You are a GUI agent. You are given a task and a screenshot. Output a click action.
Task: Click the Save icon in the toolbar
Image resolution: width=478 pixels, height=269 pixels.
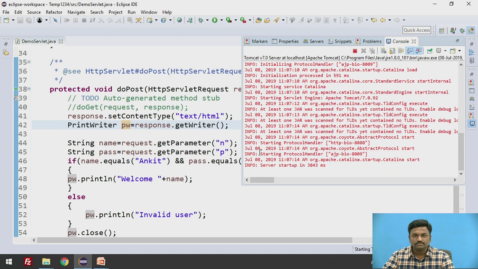(20, 20)
